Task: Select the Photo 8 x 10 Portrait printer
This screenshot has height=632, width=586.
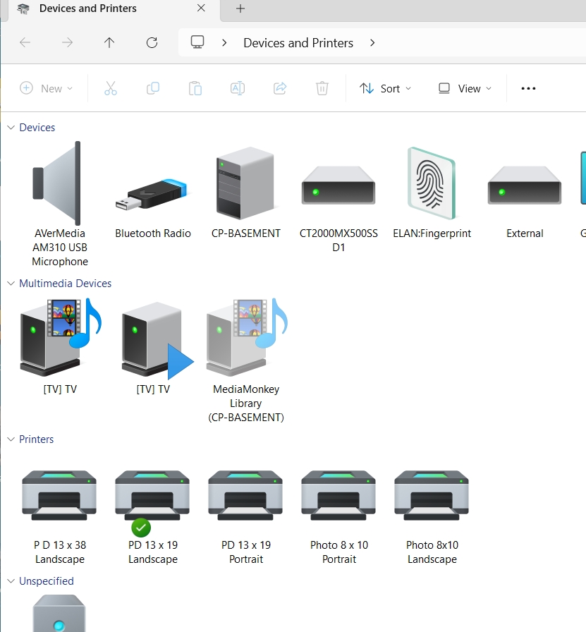Action: [x=338, y=495]
